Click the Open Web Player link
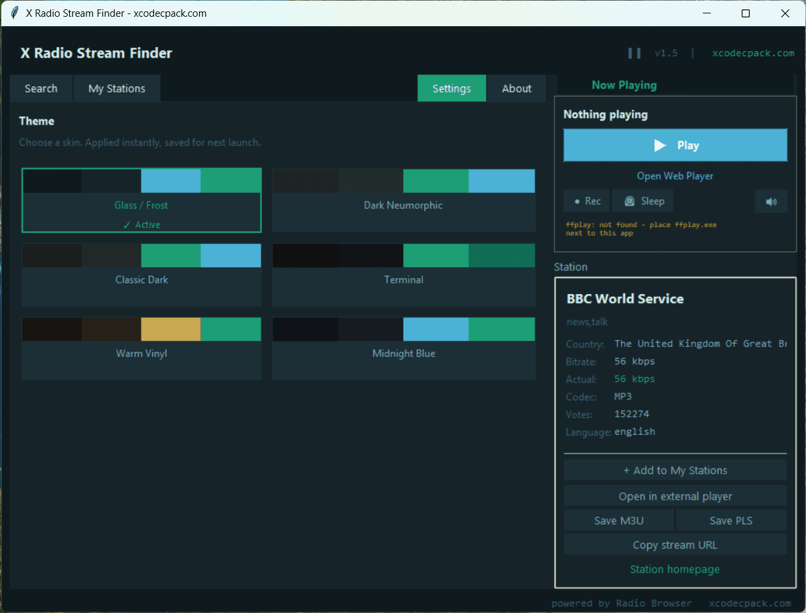806x613 pixels. (675, 176)
